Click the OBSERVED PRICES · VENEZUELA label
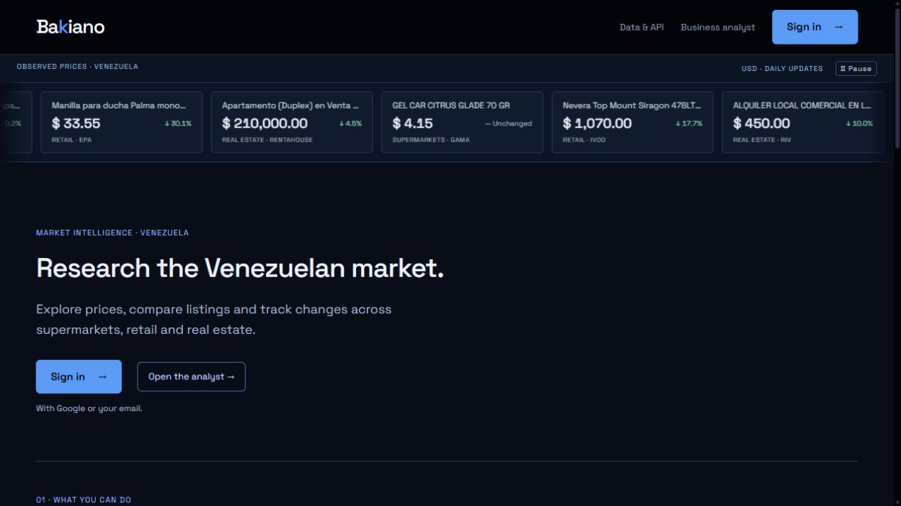Screen dimensions: 901x506 click(77, 67)
